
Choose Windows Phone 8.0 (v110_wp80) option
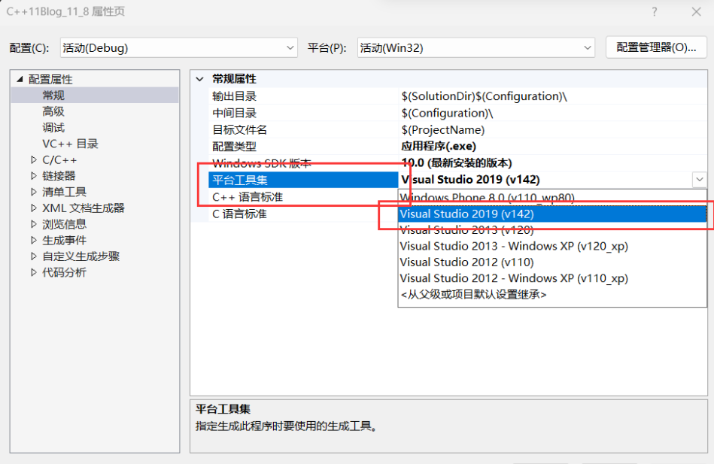[x=552, y=198]
